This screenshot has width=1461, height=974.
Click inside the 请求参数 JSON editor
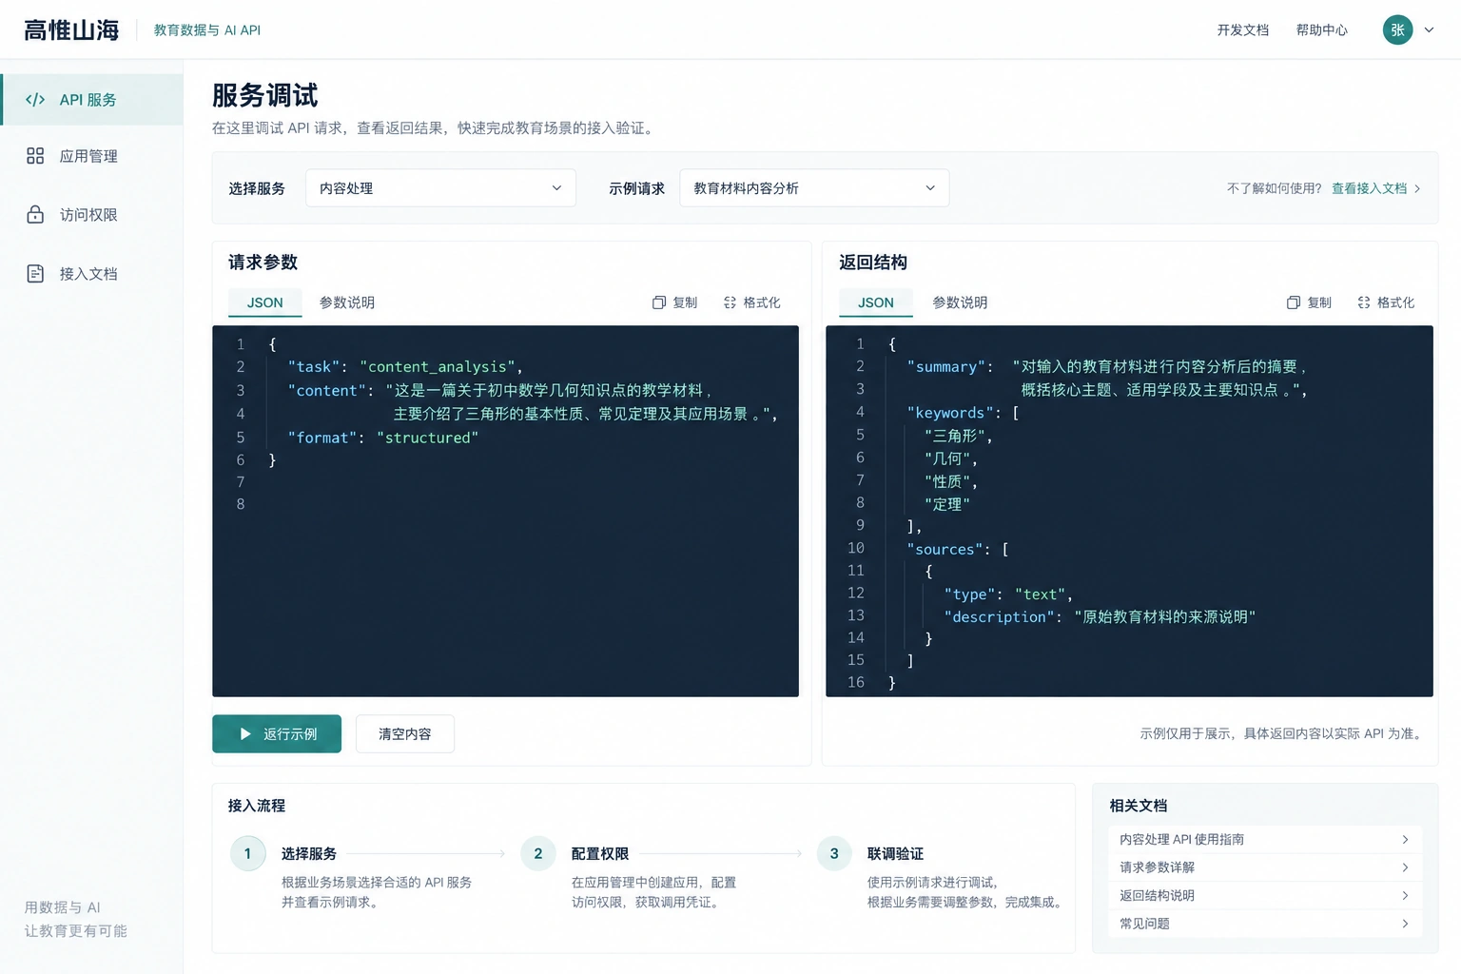tap(505, 511)
